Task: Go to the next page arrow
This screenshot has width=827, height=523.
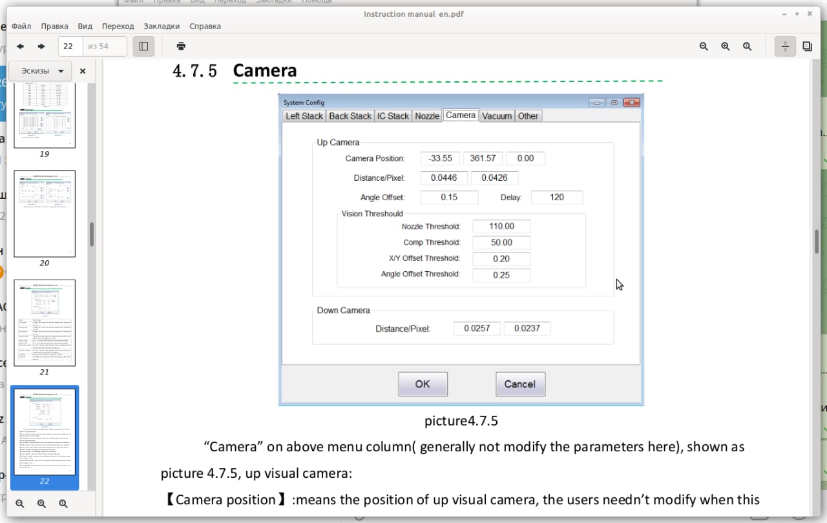Action: [x=41, y=46]
